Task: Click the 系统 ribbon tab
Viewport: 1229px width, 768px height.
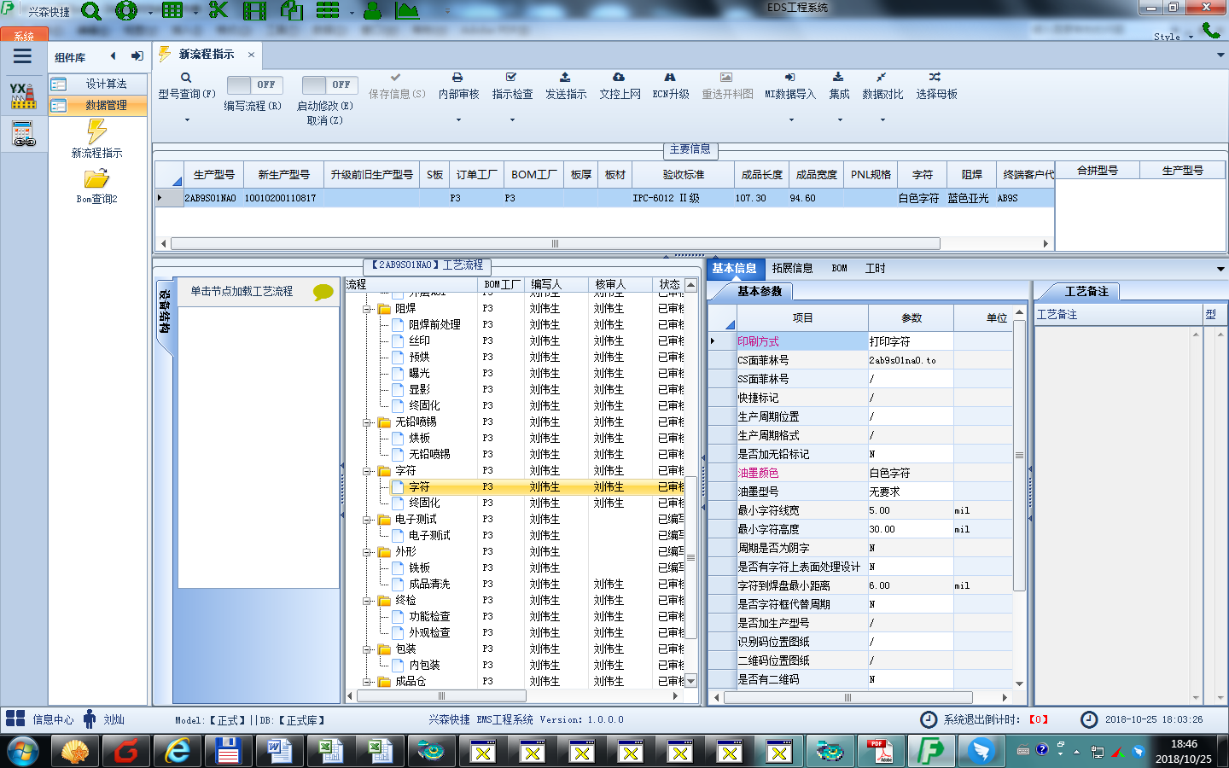Action: [24, 36]
